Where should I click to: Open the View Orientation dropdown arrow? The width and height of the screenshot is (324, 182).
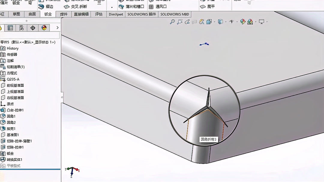pyautogui.click(x=214, y=22)
